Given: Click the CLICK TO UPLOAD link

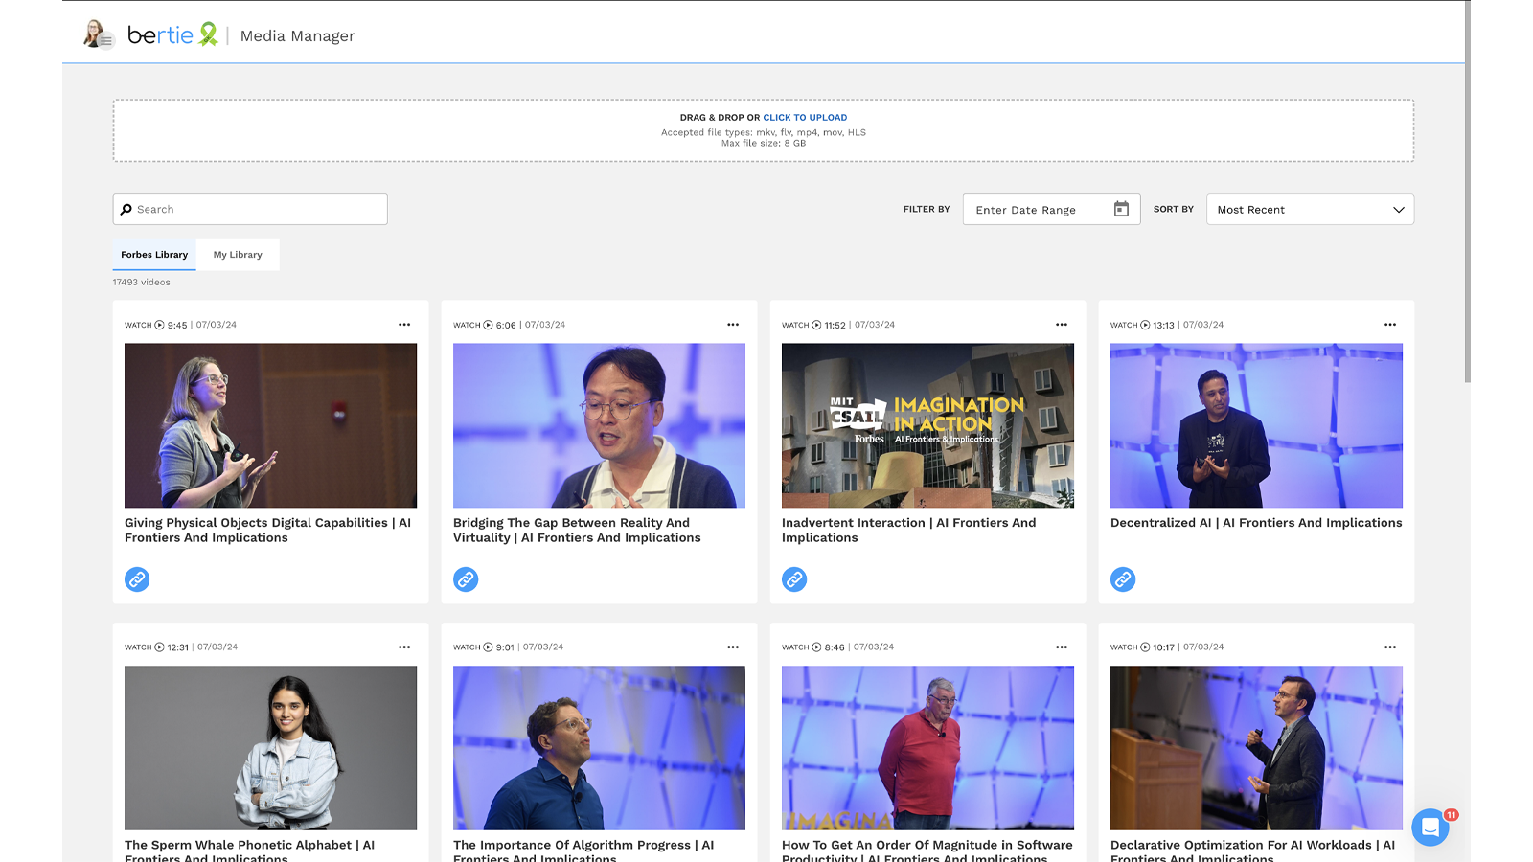Looking at the screenshot, I should pyautogui.click(x=805, y=118).
